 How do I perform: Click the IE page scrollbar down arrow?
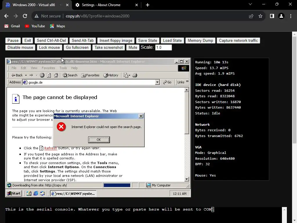click(x=186, y=179)
